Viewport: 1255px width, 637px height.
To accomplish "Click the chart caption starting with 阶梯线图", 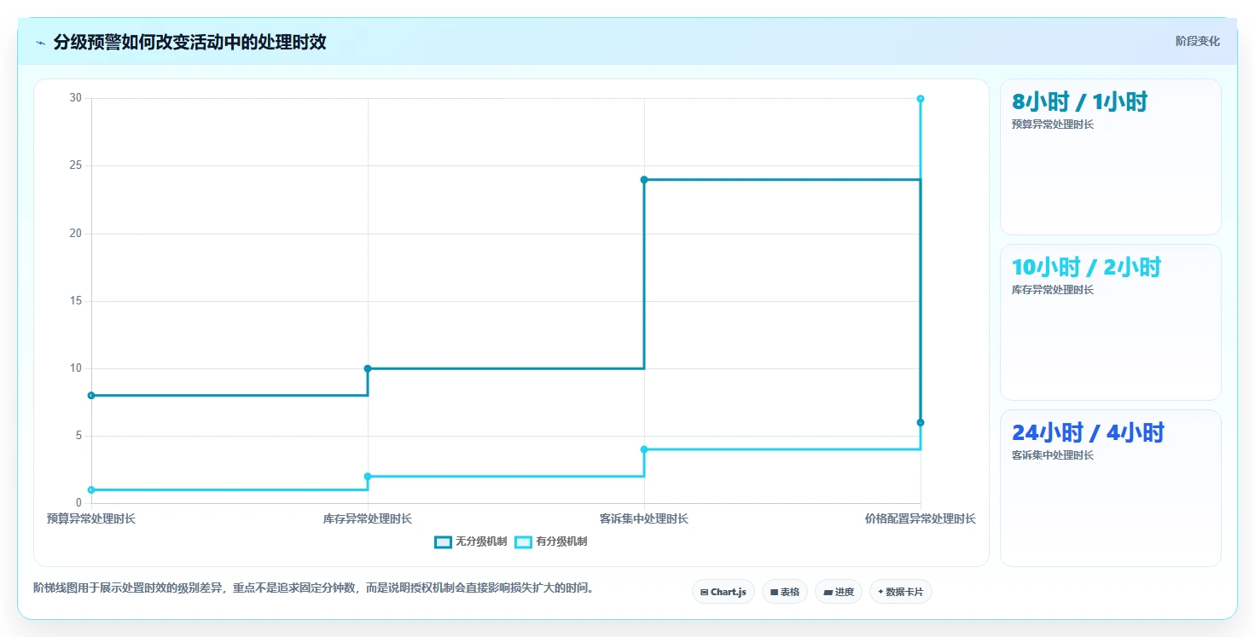I will click(x=314, y=588).
